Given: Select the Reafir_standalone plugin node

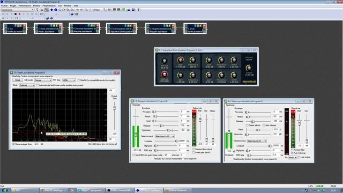Looking at the screenshot, I should [x=48, y=28].
